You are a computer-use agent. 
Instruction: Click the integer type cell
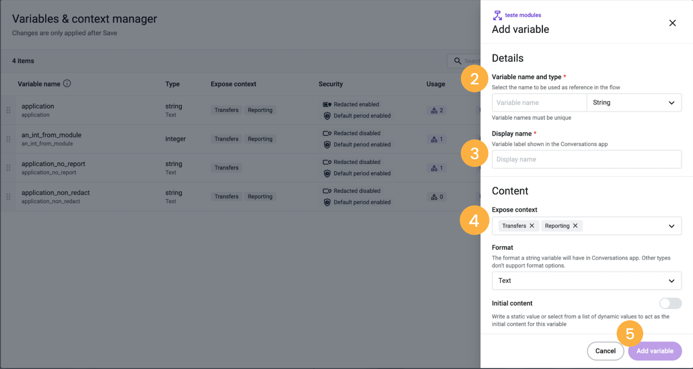pos(175,139)
